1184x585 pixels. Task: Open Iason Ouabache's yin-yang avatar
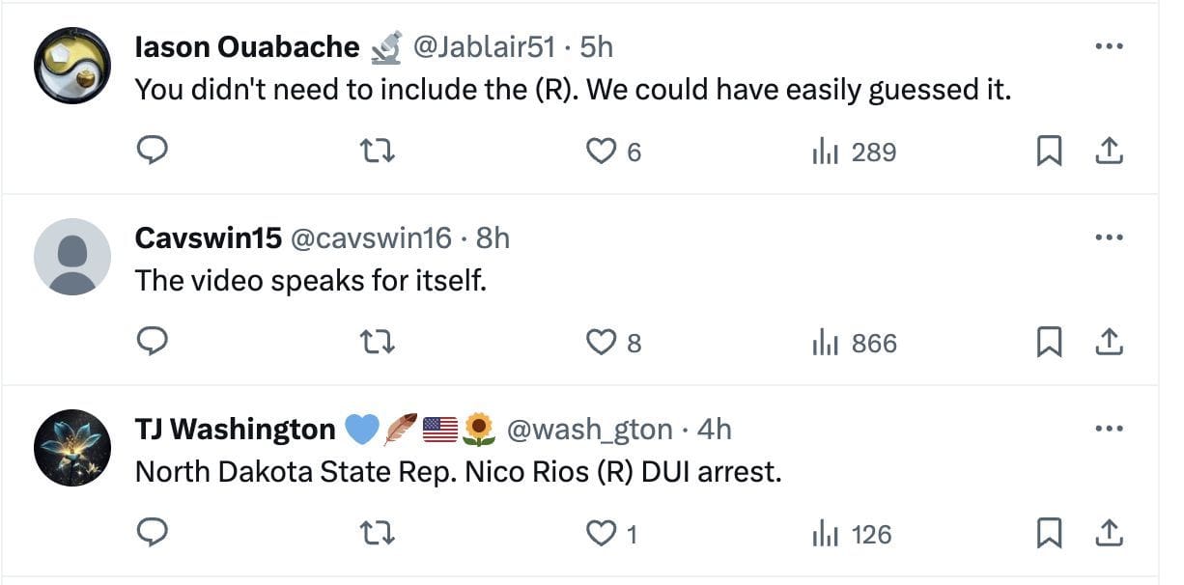click(x=72, y=46)
